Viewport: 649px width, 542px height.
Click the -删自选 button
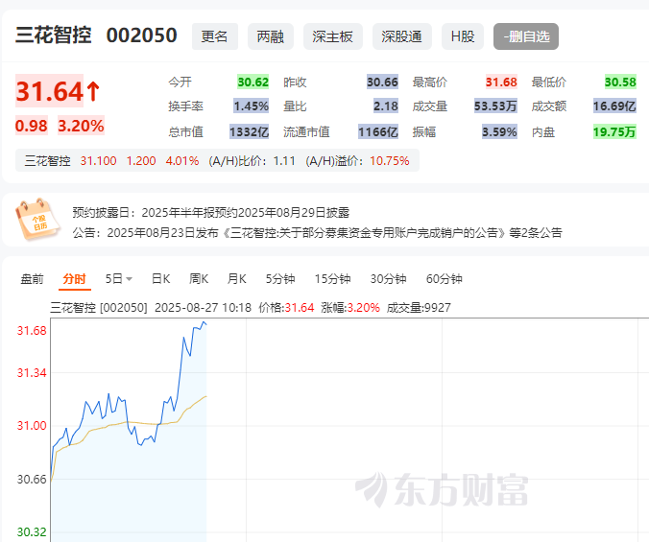pyautogui.click(x=526, y=36)
